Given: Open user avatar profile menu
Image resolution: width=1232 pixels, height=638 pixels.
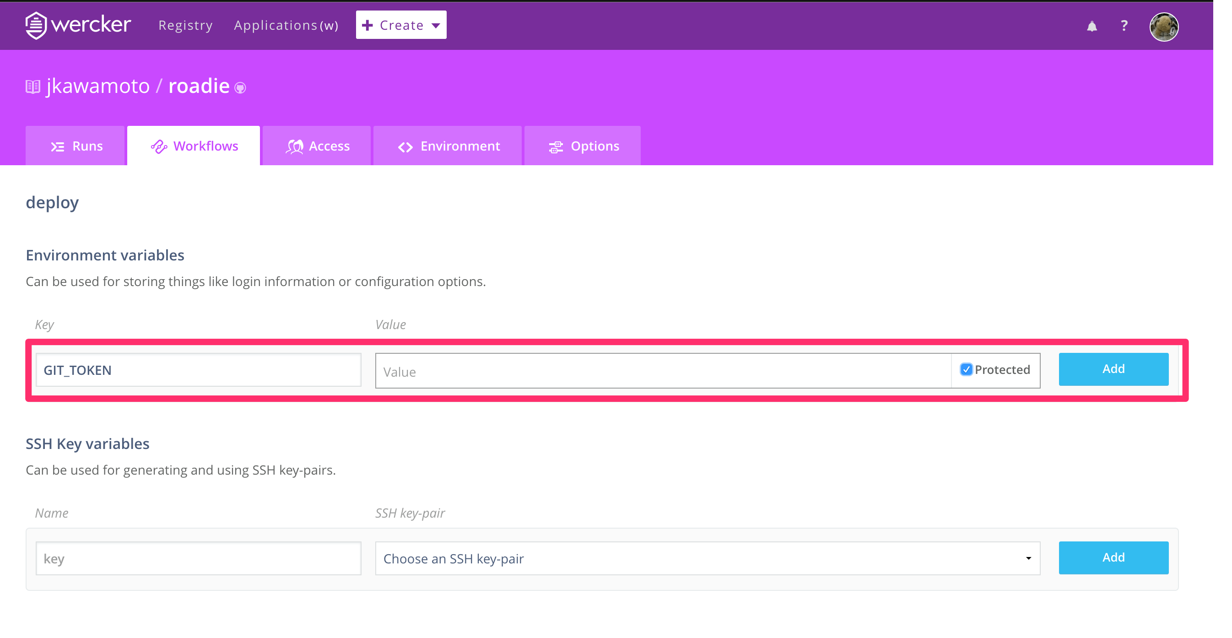Looking at the screenshot, I should coord(1164,27).
